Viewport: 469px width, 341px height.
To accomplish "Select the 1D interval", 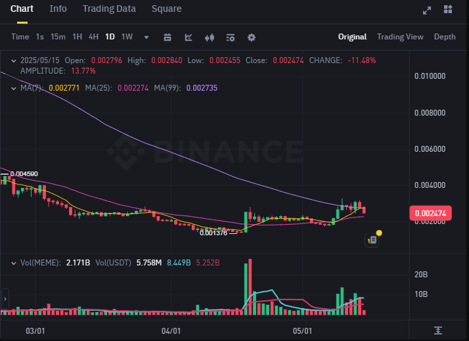I will point(110,37).
